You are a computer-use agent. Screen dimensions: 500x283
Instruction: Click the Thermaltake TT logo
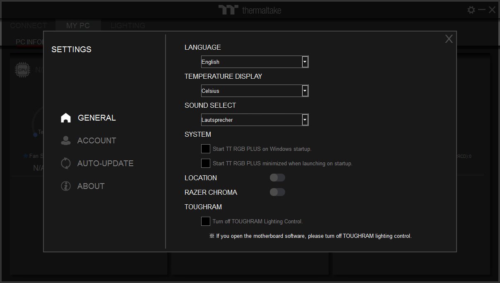tap(228, 10)
